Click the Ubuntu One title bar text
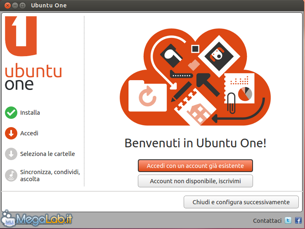 click(49, 5)
